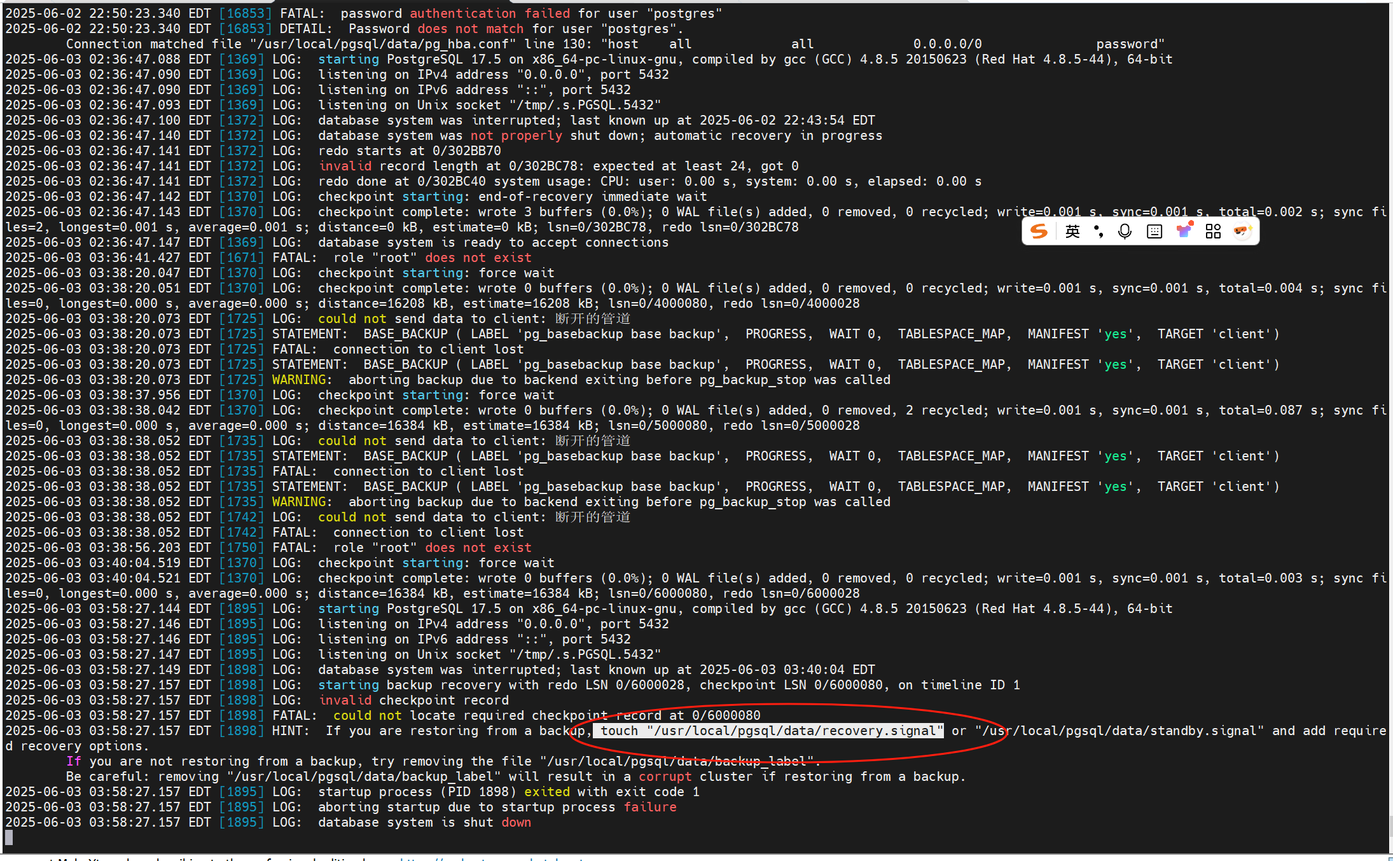The image size is (1393, 861).
Task: Click the red word corrupt
Action: click(665, 776)
